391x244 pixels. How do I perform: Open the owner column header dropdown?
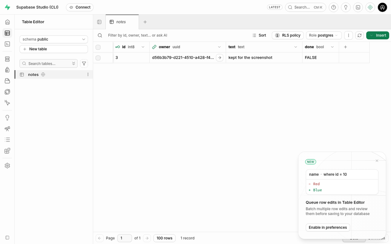pyautogui.click(x=219, y=47)
